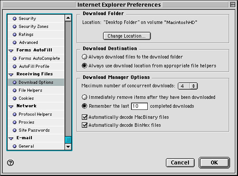Image resolution: width=238 pixels, height=176 pixels.
Task: Click the bullet icon beside Security Zones
Action: tap(15, 27)
